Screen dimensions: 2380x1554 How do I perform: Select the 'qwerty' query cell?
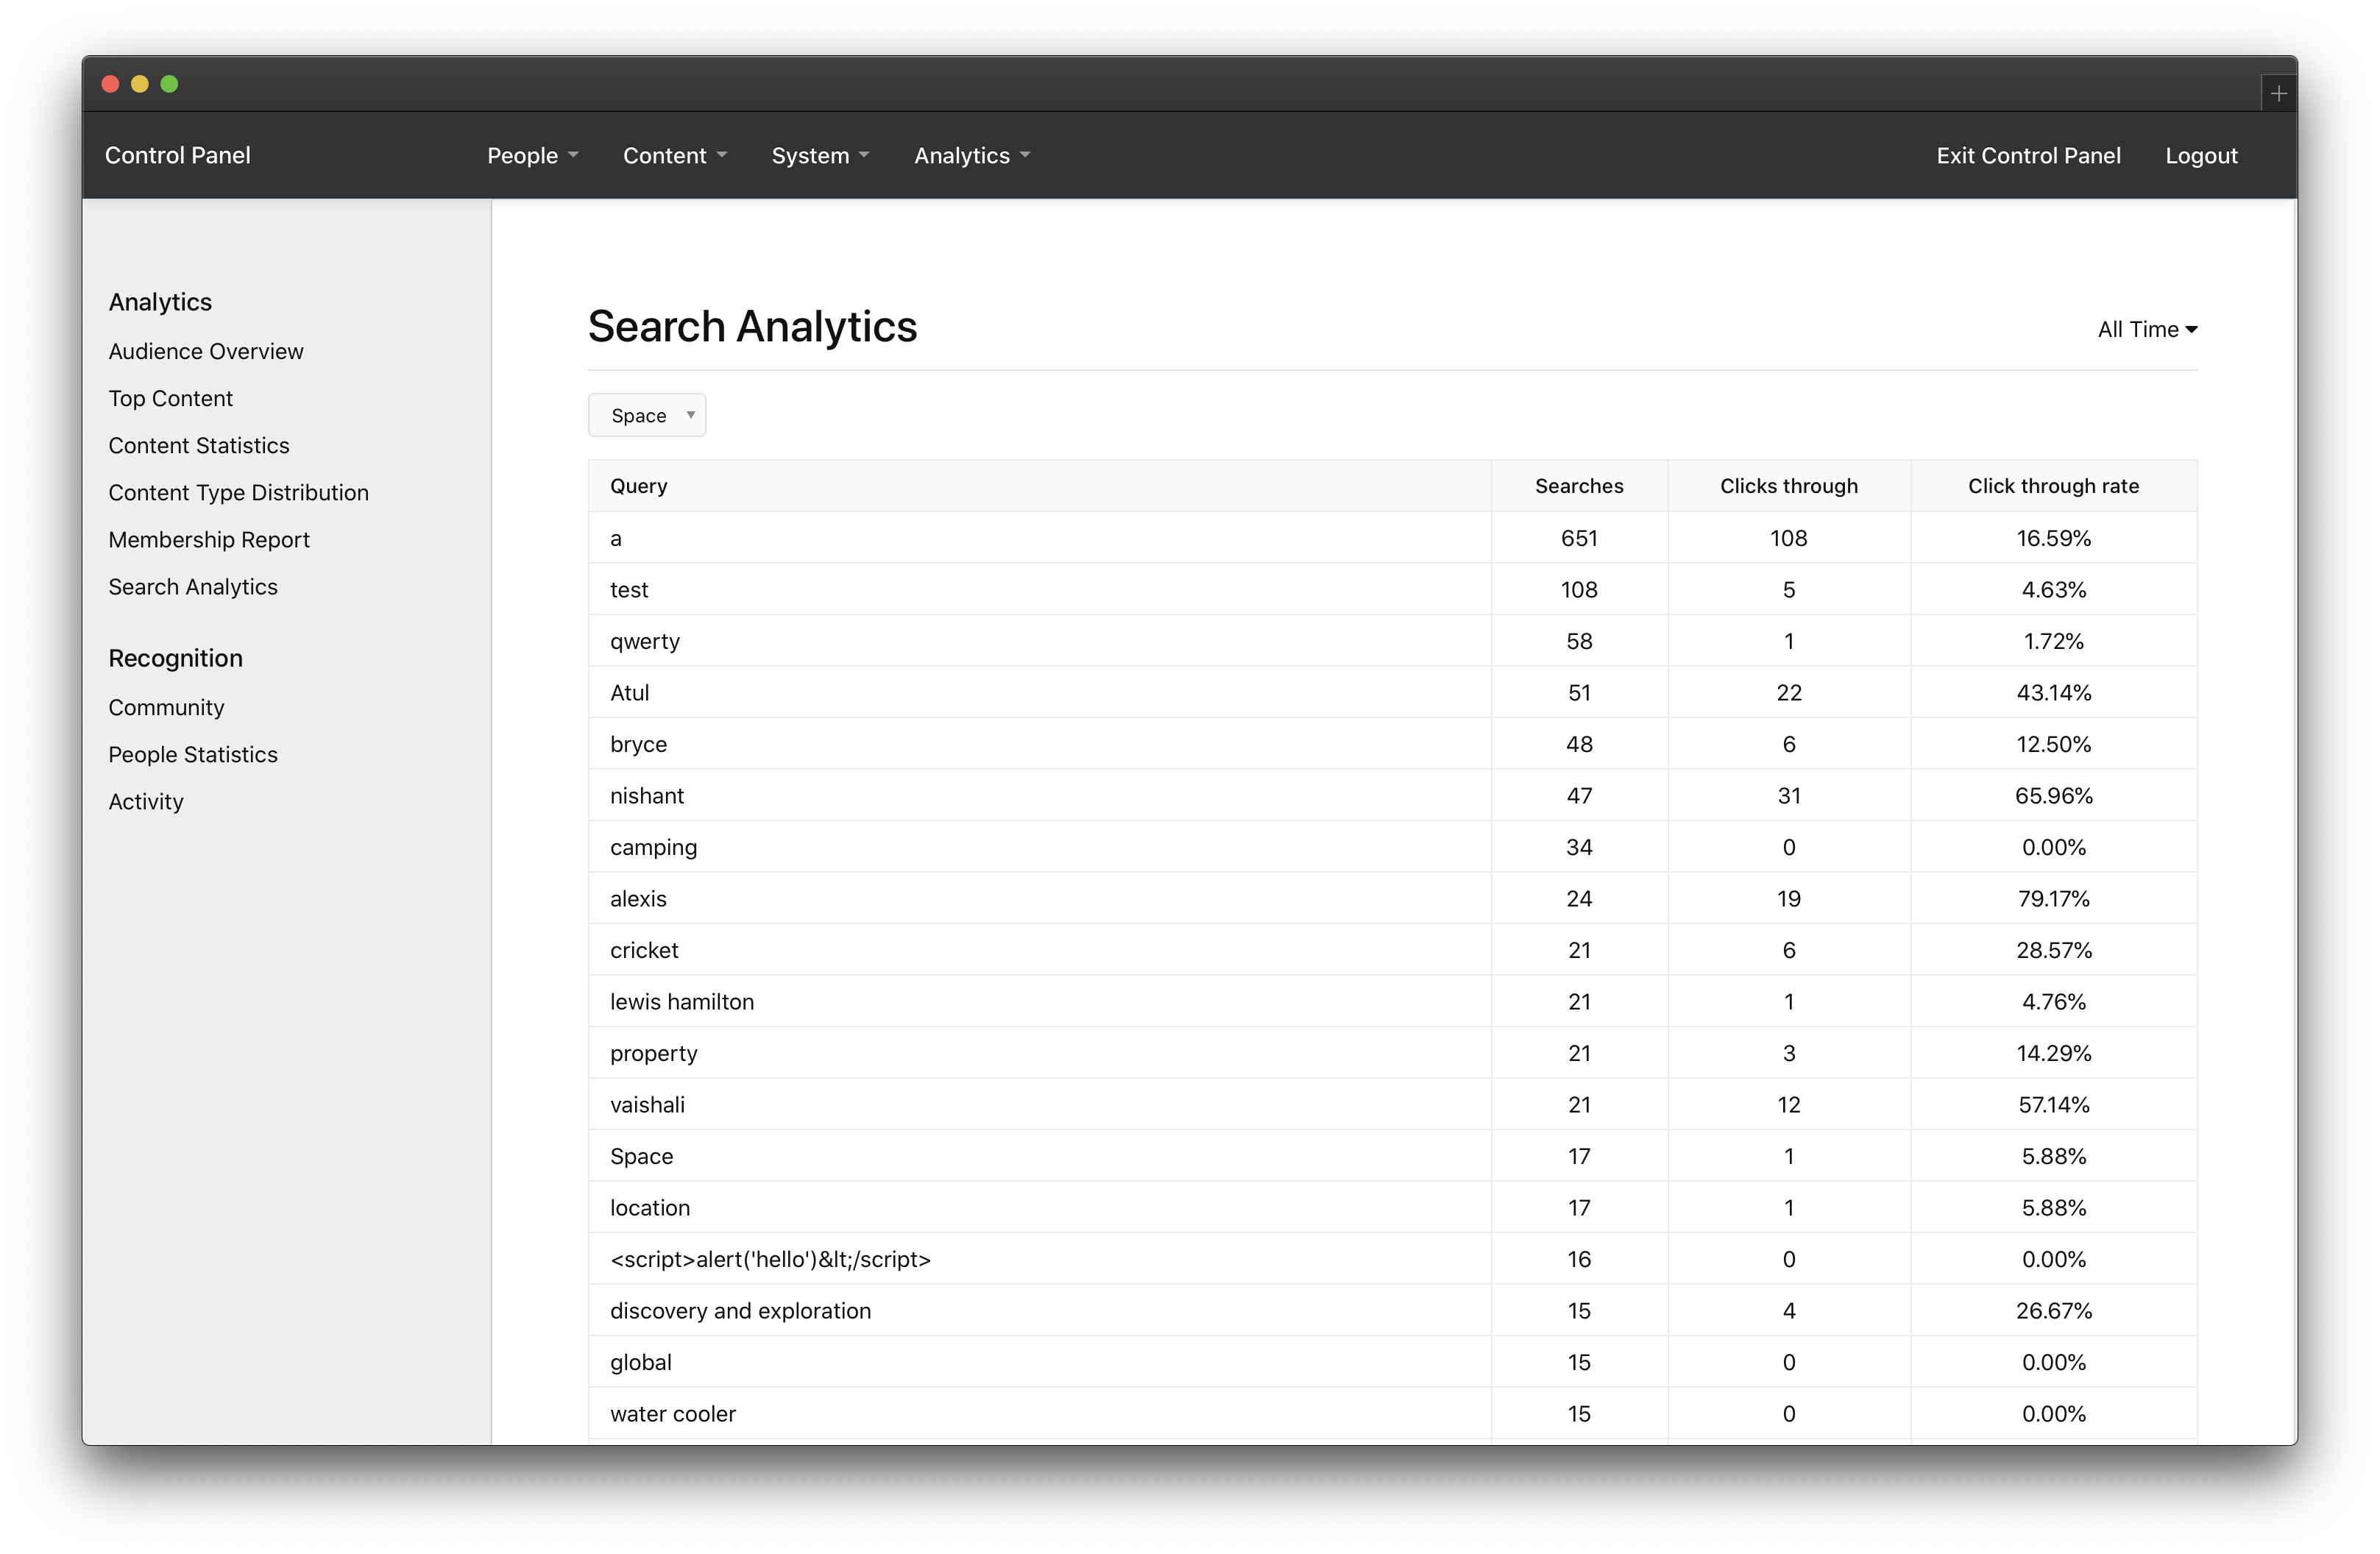point(1040,641)
